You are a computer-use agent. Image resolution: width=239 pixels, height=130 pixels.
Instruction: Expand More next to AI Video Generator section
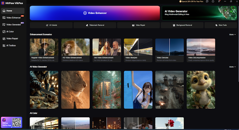pos(232,67)
